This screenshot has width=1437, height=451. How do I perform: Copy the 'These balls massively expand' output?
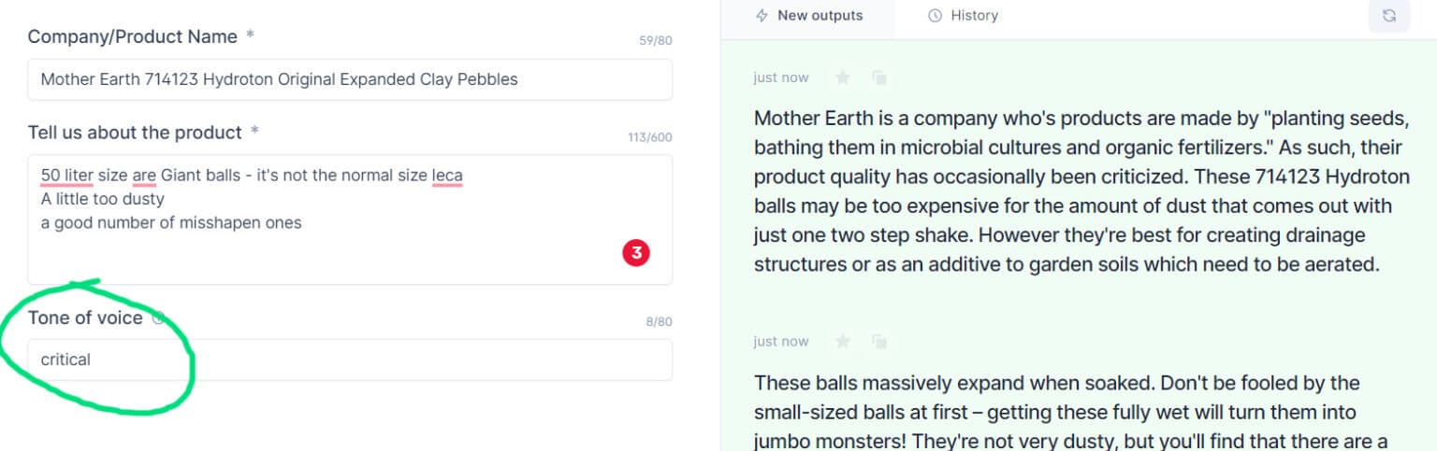pos(878,342)
